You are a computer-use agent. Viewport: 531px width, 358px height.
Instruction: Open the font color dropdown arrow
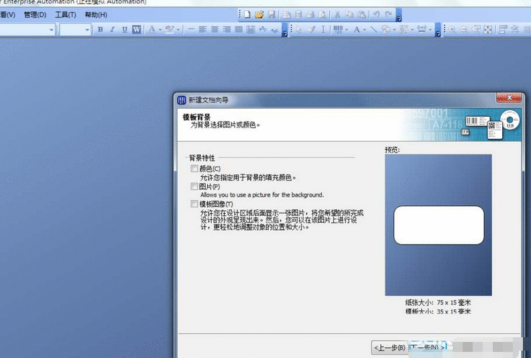click(x=160, y=29)
